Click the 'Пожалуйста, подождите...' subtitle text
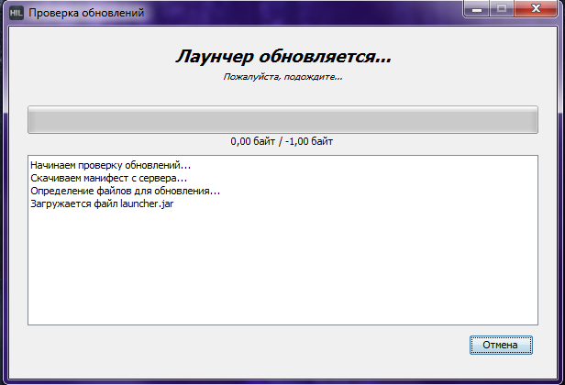Viewport: 565px width, 385px height. [282, 78]
